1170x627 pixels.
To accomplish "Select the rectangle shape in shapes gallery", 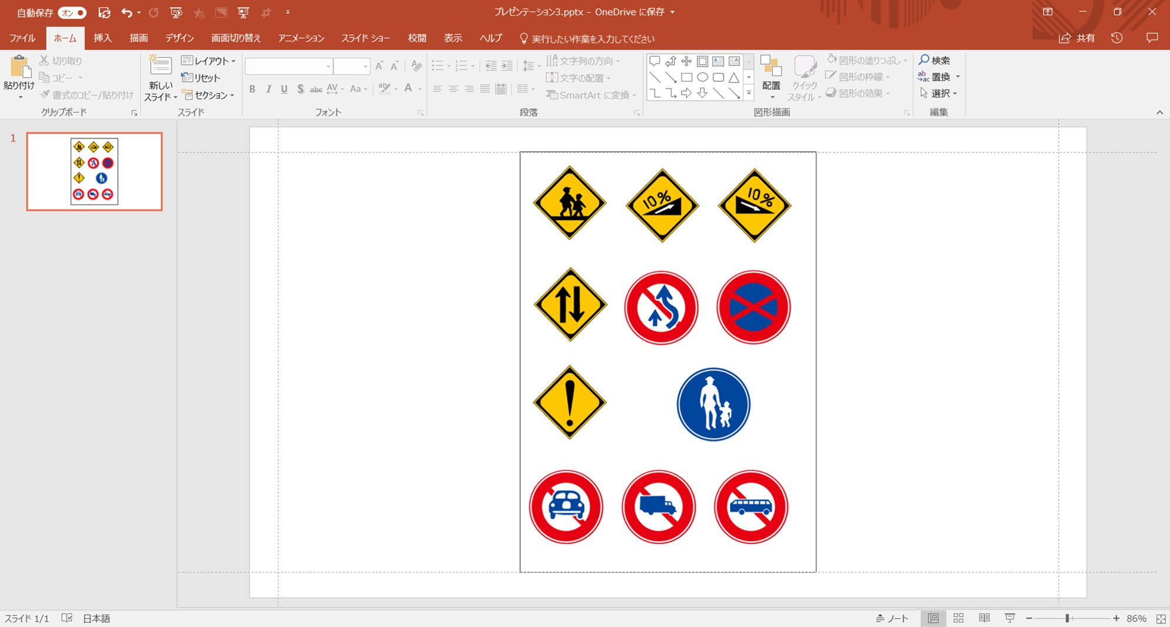I will click(686, 77).
